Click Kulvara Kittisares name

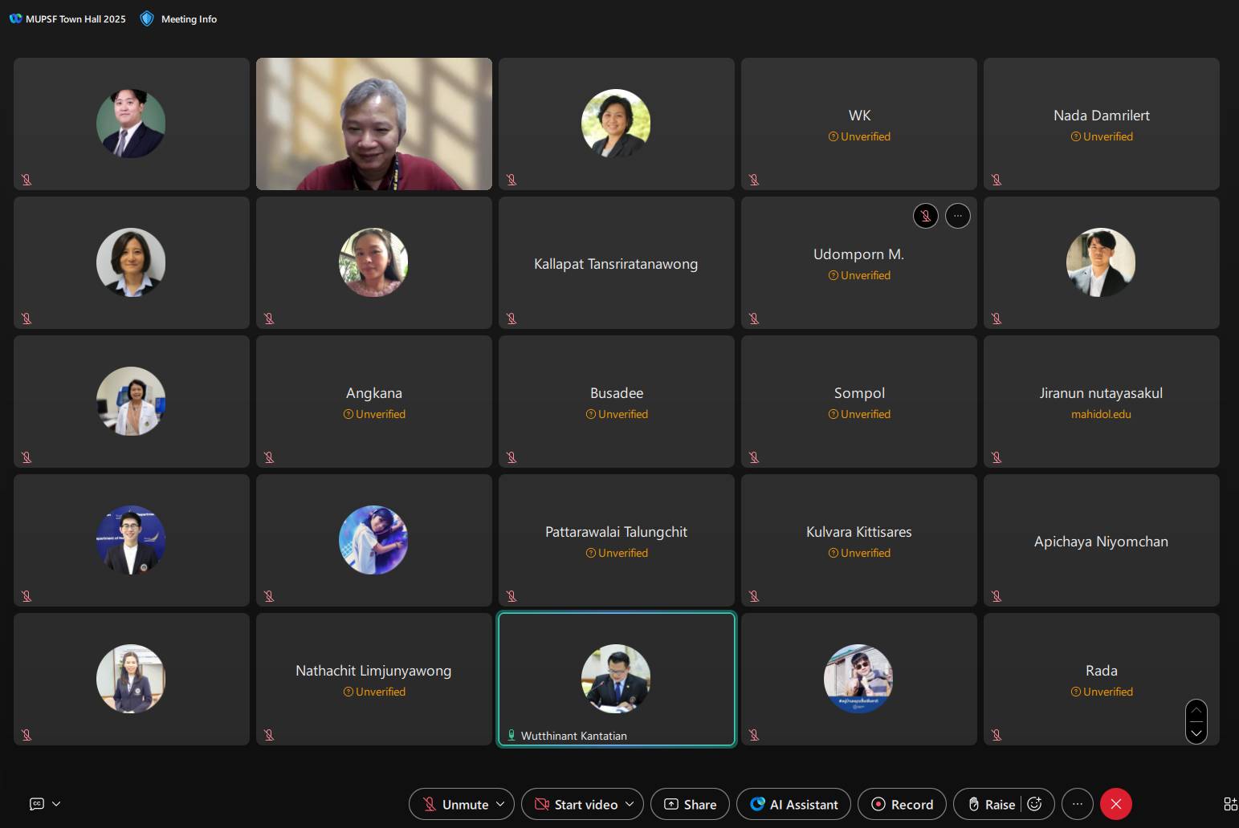pos(859,532)
